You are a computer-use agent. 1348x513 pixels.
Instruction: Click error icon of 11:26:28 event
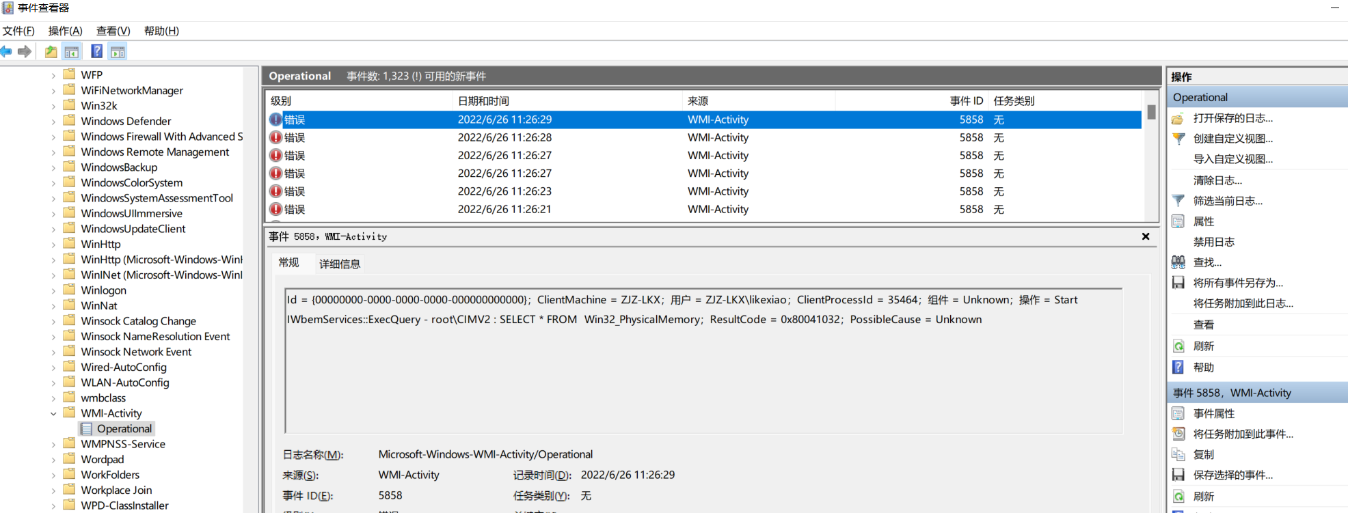pyautogui.click(x=275, y=137)
